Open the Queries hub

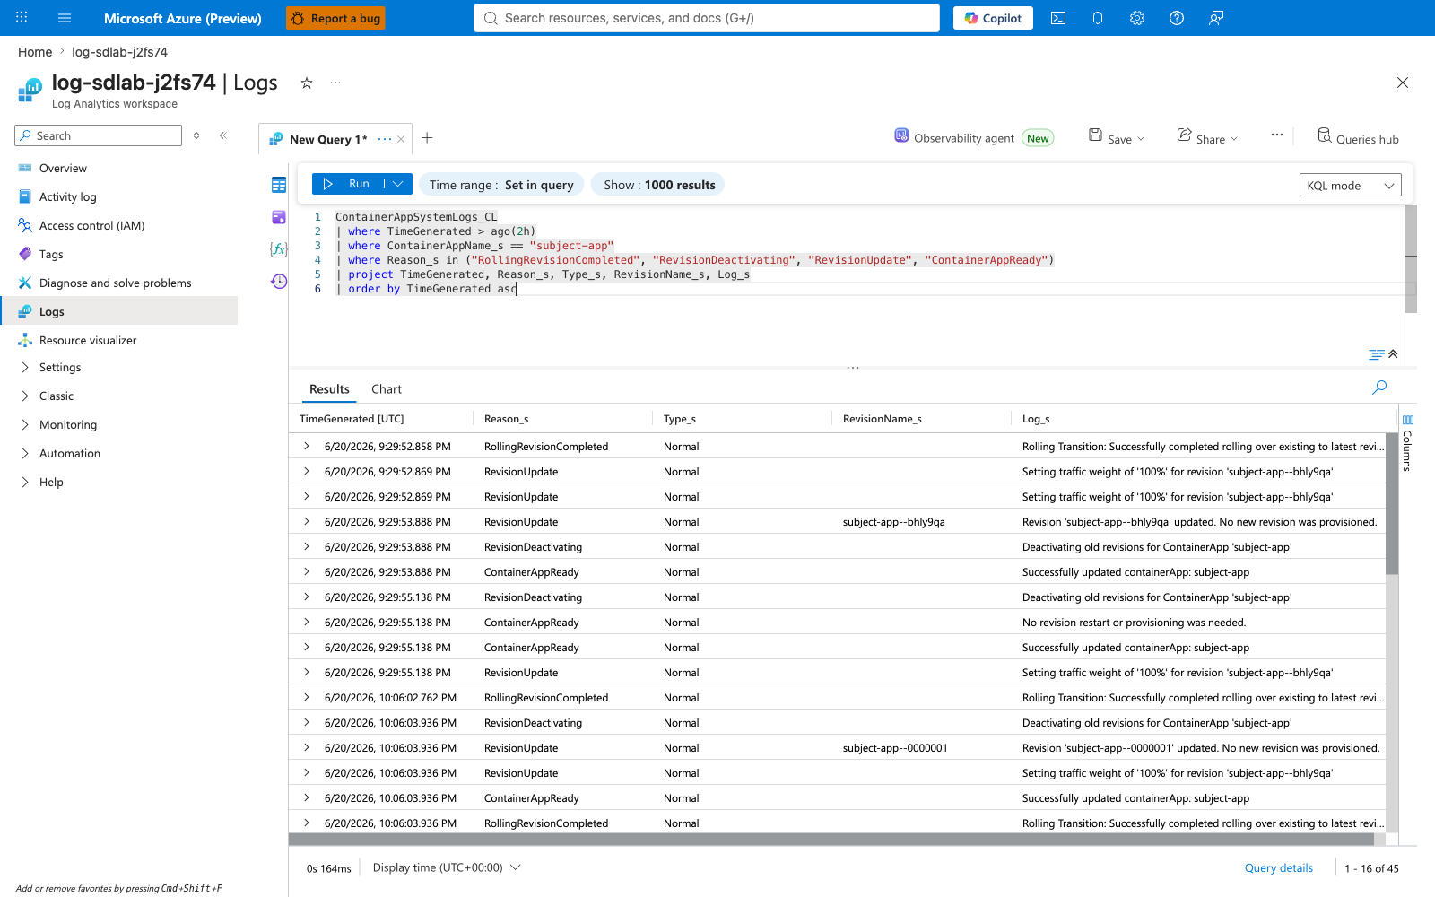pos(1357,137)
